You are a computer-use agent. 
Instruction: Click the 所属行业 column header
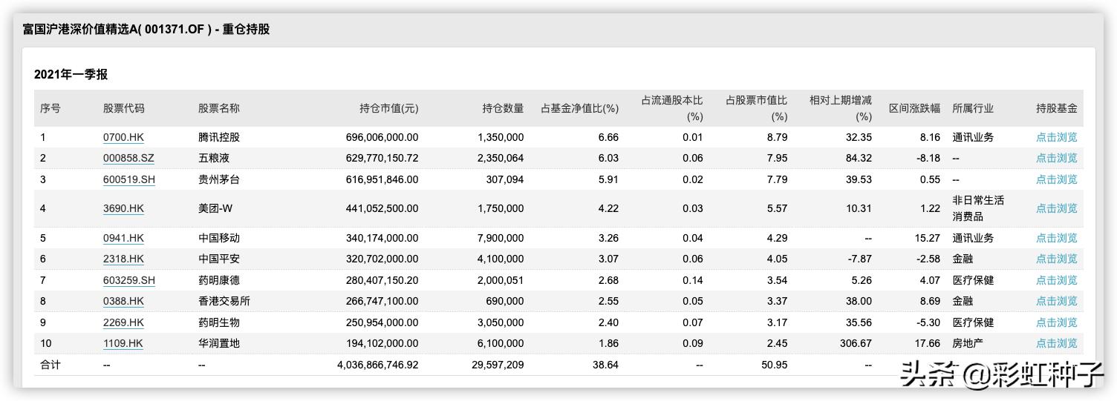973,108
